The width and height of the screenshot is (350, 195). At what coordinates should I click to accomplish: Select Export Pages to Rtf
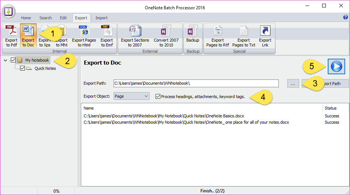coord(217,36)
